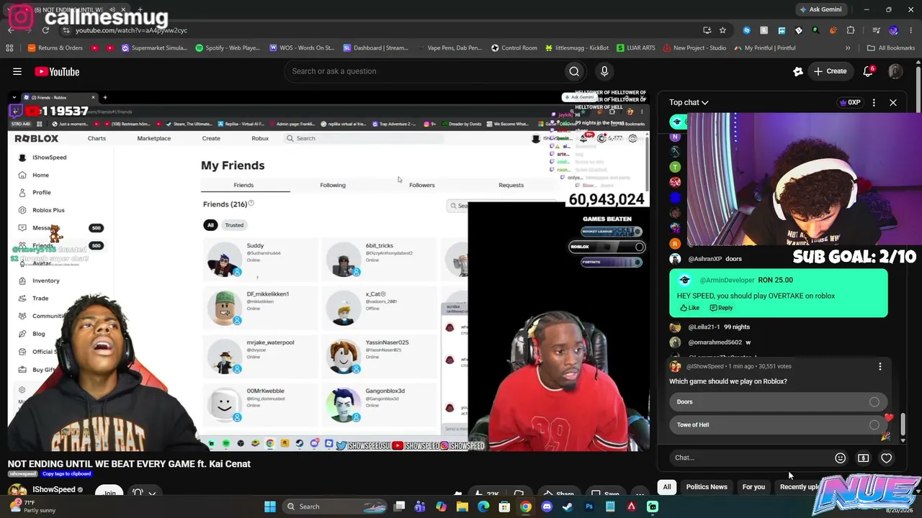
Task: Select the All filter chip
Action: pyautogui.click(x=667, y=487)
